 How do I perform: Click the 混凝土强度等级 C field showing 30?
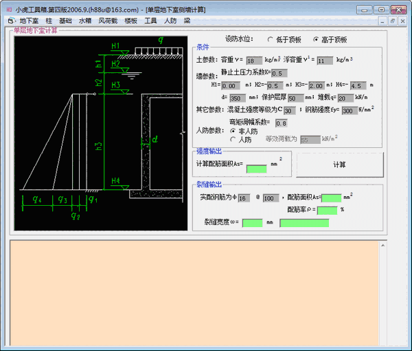pyautogui.click(x=289, y=111)
